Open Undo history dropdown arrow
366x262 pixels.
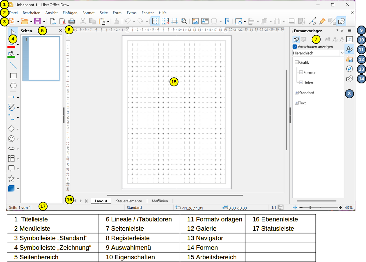pyautogui.click(x=134, y=22)
